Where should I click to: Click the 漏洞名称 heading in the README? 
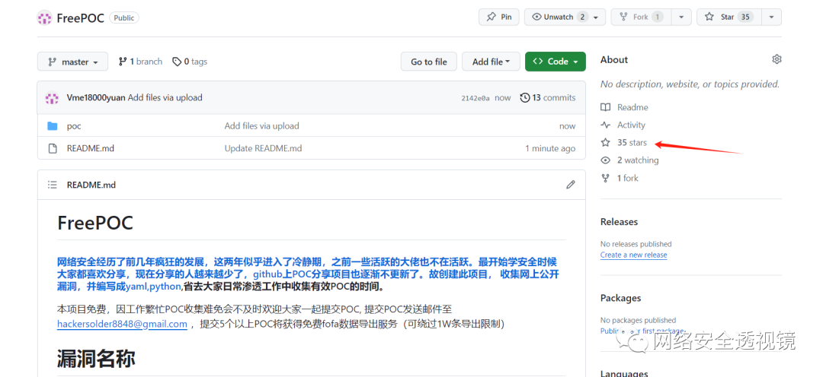pos(96,359)
